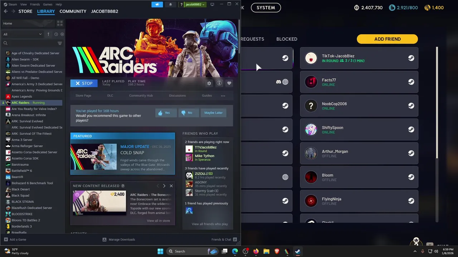Open Brave browser from the taskbar
The width and height of the screenshot is (458, 257).
[x=277, y=251]
